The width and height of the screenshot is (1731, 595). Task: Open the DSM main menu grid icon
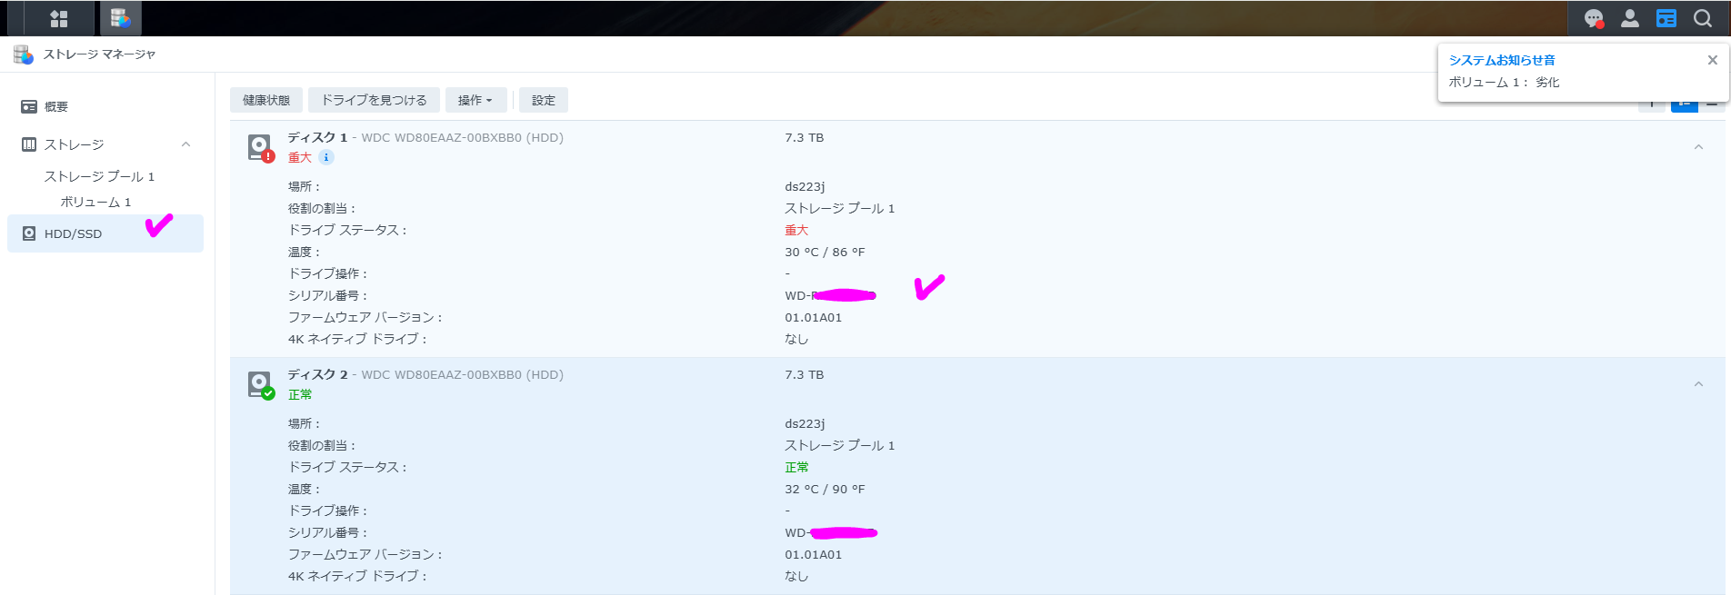59,18
